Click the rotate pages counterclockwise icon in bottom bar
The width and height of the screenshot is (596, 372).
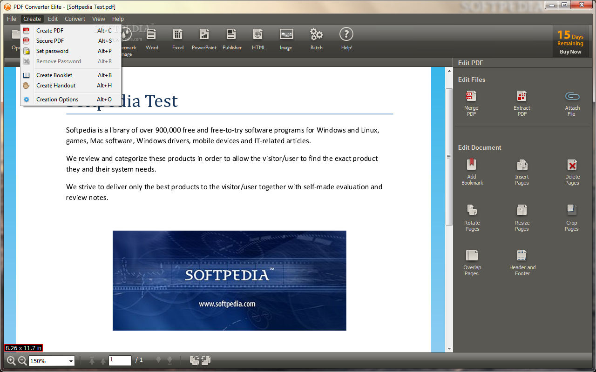point(207,360)
